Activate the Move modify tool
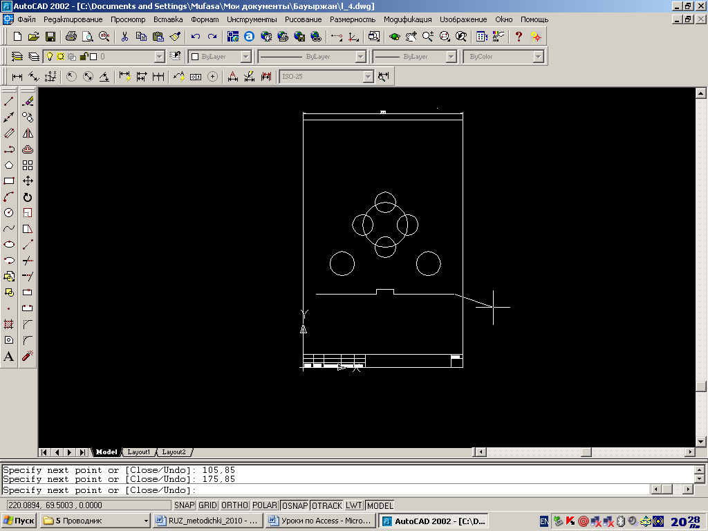 [x=28, y=181]
